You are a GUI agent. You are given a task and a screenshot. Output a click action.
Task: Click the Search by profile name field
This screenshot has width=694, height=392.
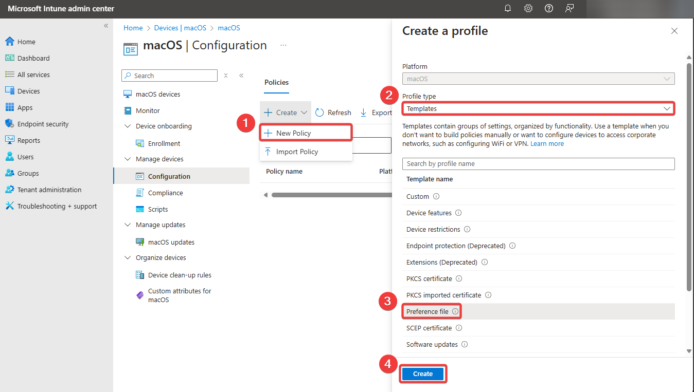coord(538,163)
